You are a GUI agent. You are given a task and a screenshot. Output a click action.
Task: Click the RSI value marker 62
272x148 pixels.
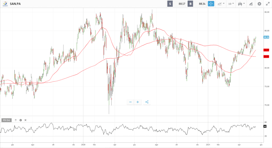click(265, 126)
